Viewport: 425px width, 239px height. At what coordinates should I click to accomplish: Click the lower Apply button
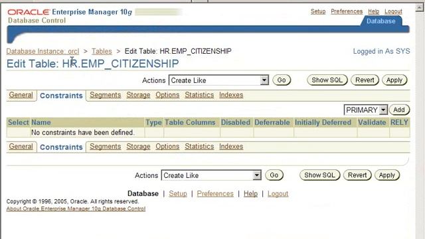click(x=386, y=175)
